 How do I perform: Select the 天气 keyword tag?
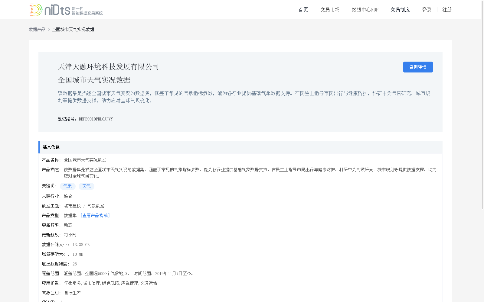tap(87, 186)
